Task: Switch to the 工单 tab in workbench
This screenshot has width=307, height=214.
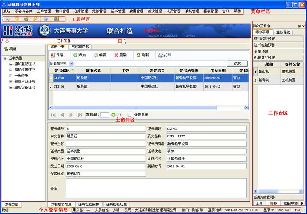Action: [x=259, y=203]
